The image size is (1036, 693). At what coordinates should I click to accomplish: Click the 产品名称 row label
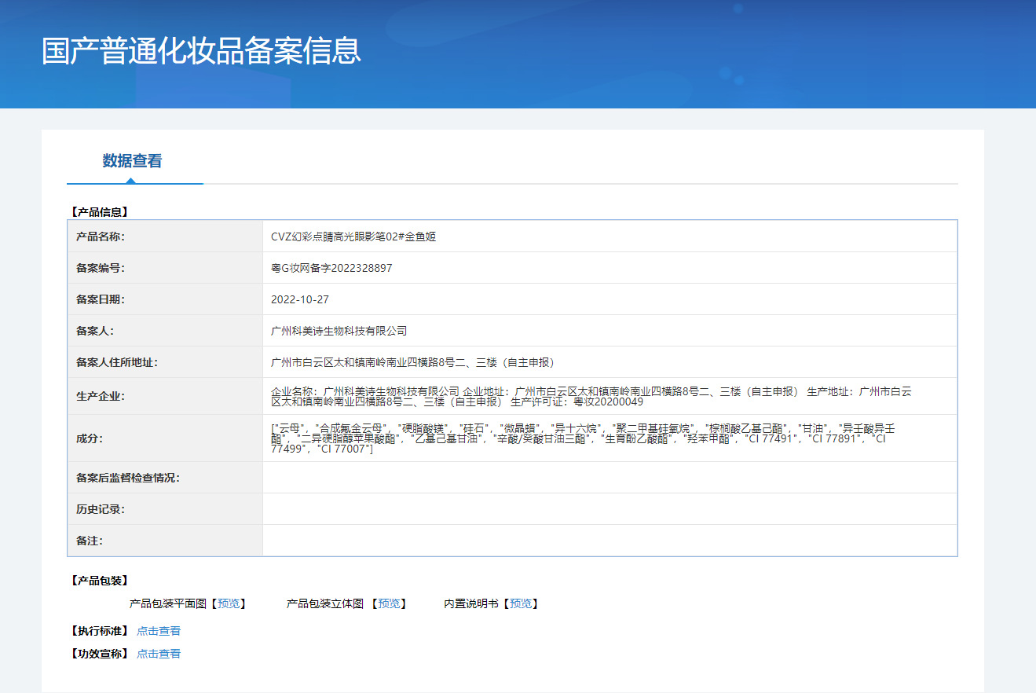click(x=101, y=236)
